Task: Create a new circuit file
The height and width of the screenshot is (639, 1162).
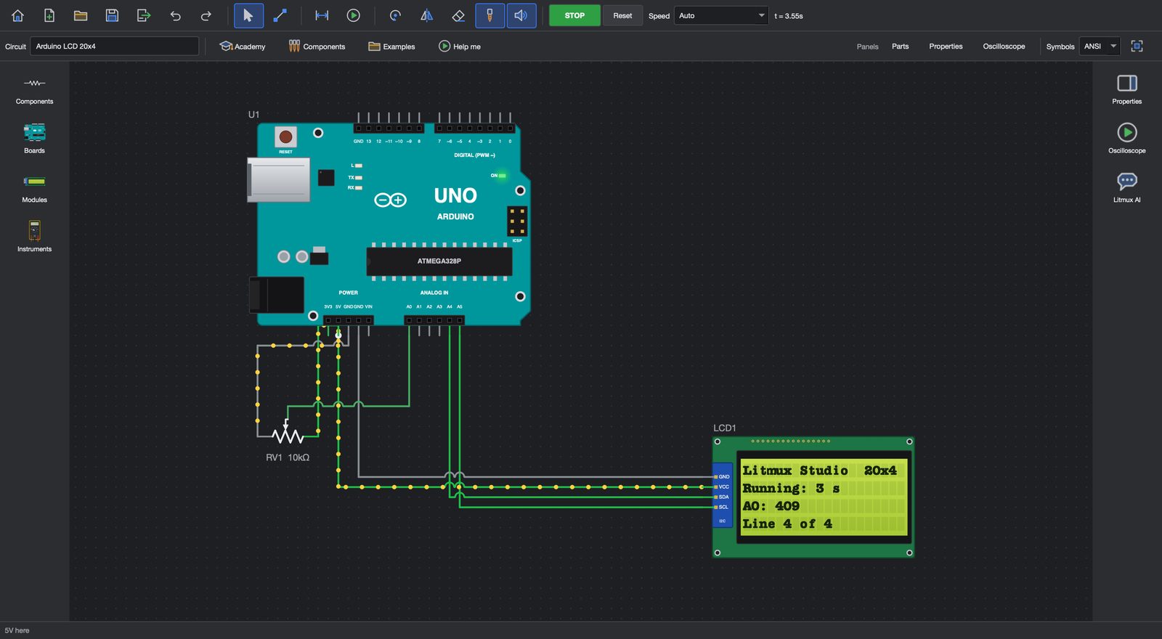Action: 49,15
